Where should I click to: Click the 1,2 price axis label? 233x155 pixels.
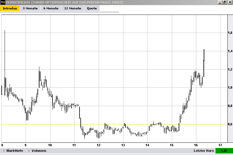coord(230,69)
